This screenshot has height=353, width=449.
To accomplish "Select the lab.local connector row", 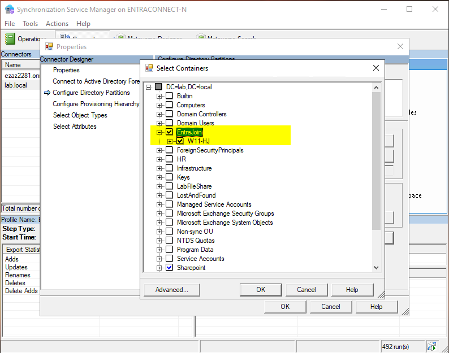I will [x=20, y=85].
